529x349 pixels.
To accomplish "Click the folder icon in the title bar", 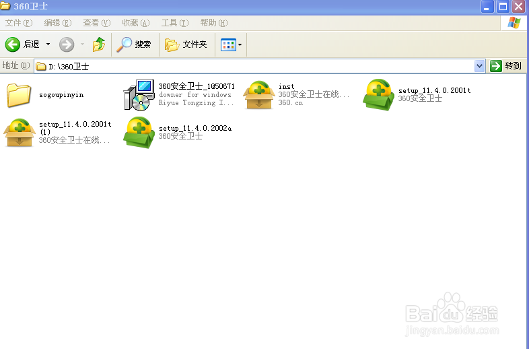I will [x=5, y=6].
